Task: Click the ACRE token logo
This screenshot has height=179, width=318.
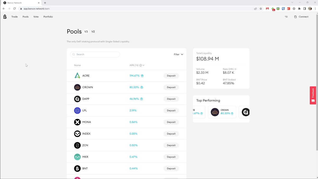Action: [77, 76]
